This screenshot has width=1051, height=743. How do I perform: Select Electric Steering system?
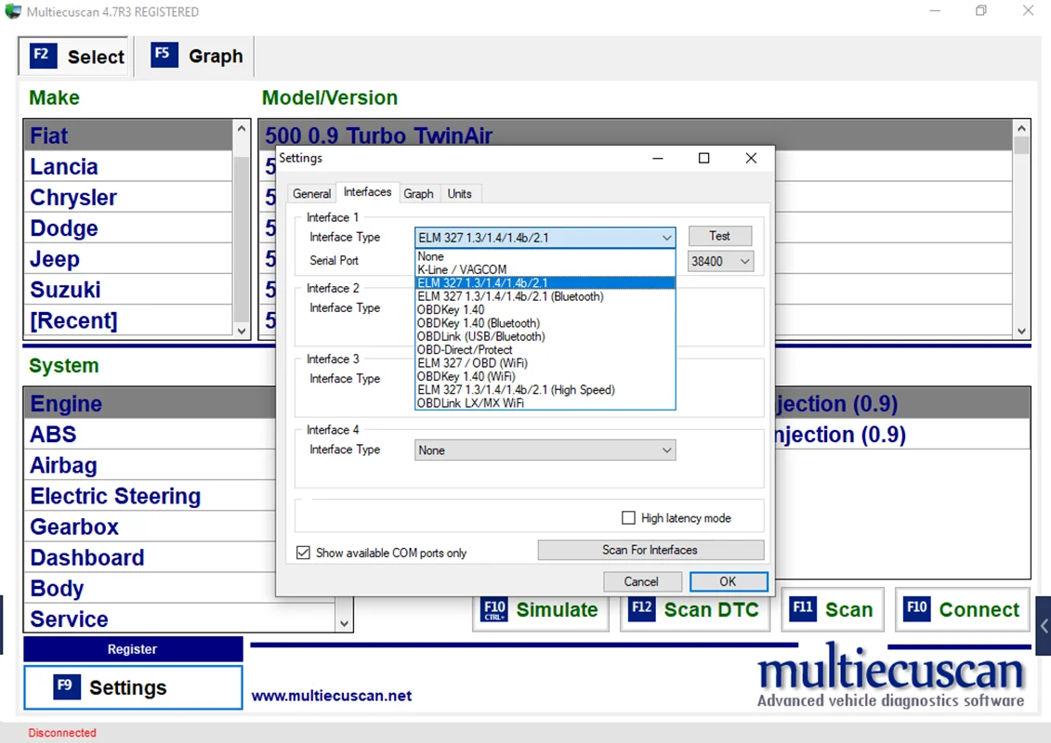tap(151, 496)
